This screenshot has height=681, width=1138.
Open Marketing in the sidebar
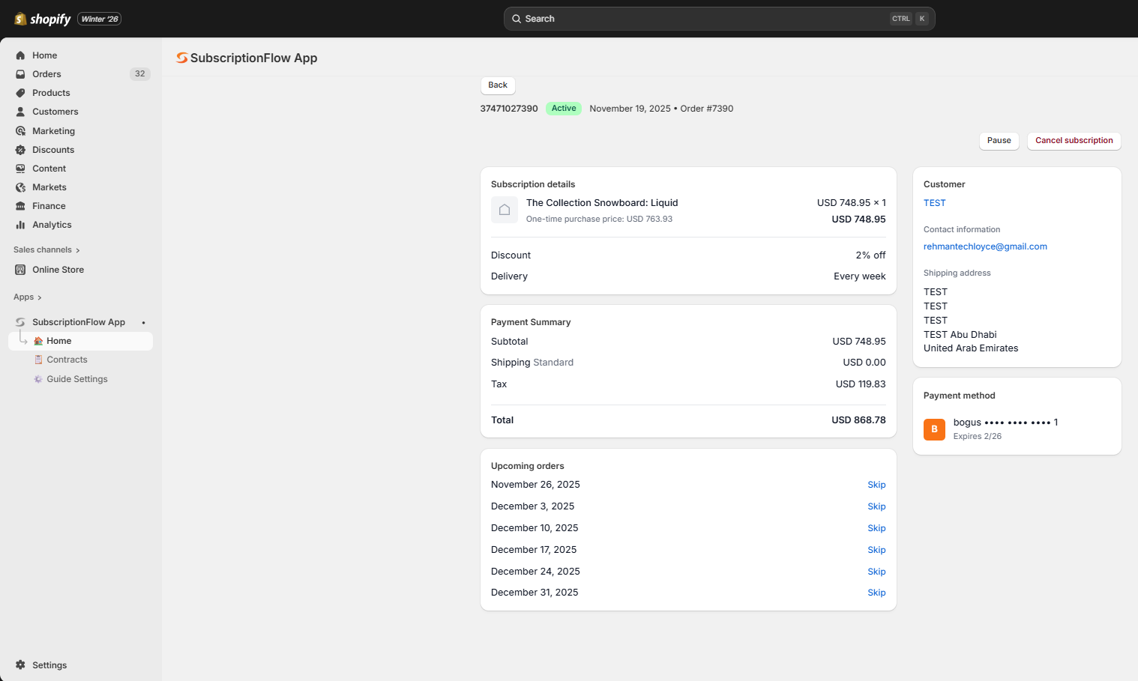pos(81,131)
